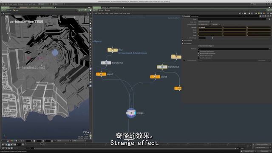Play the timeline forward

pos(11,144)
